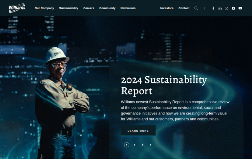This screenshot has height=168, width=252.
Task: Open the Careers menu item
Action: [89, 8]
